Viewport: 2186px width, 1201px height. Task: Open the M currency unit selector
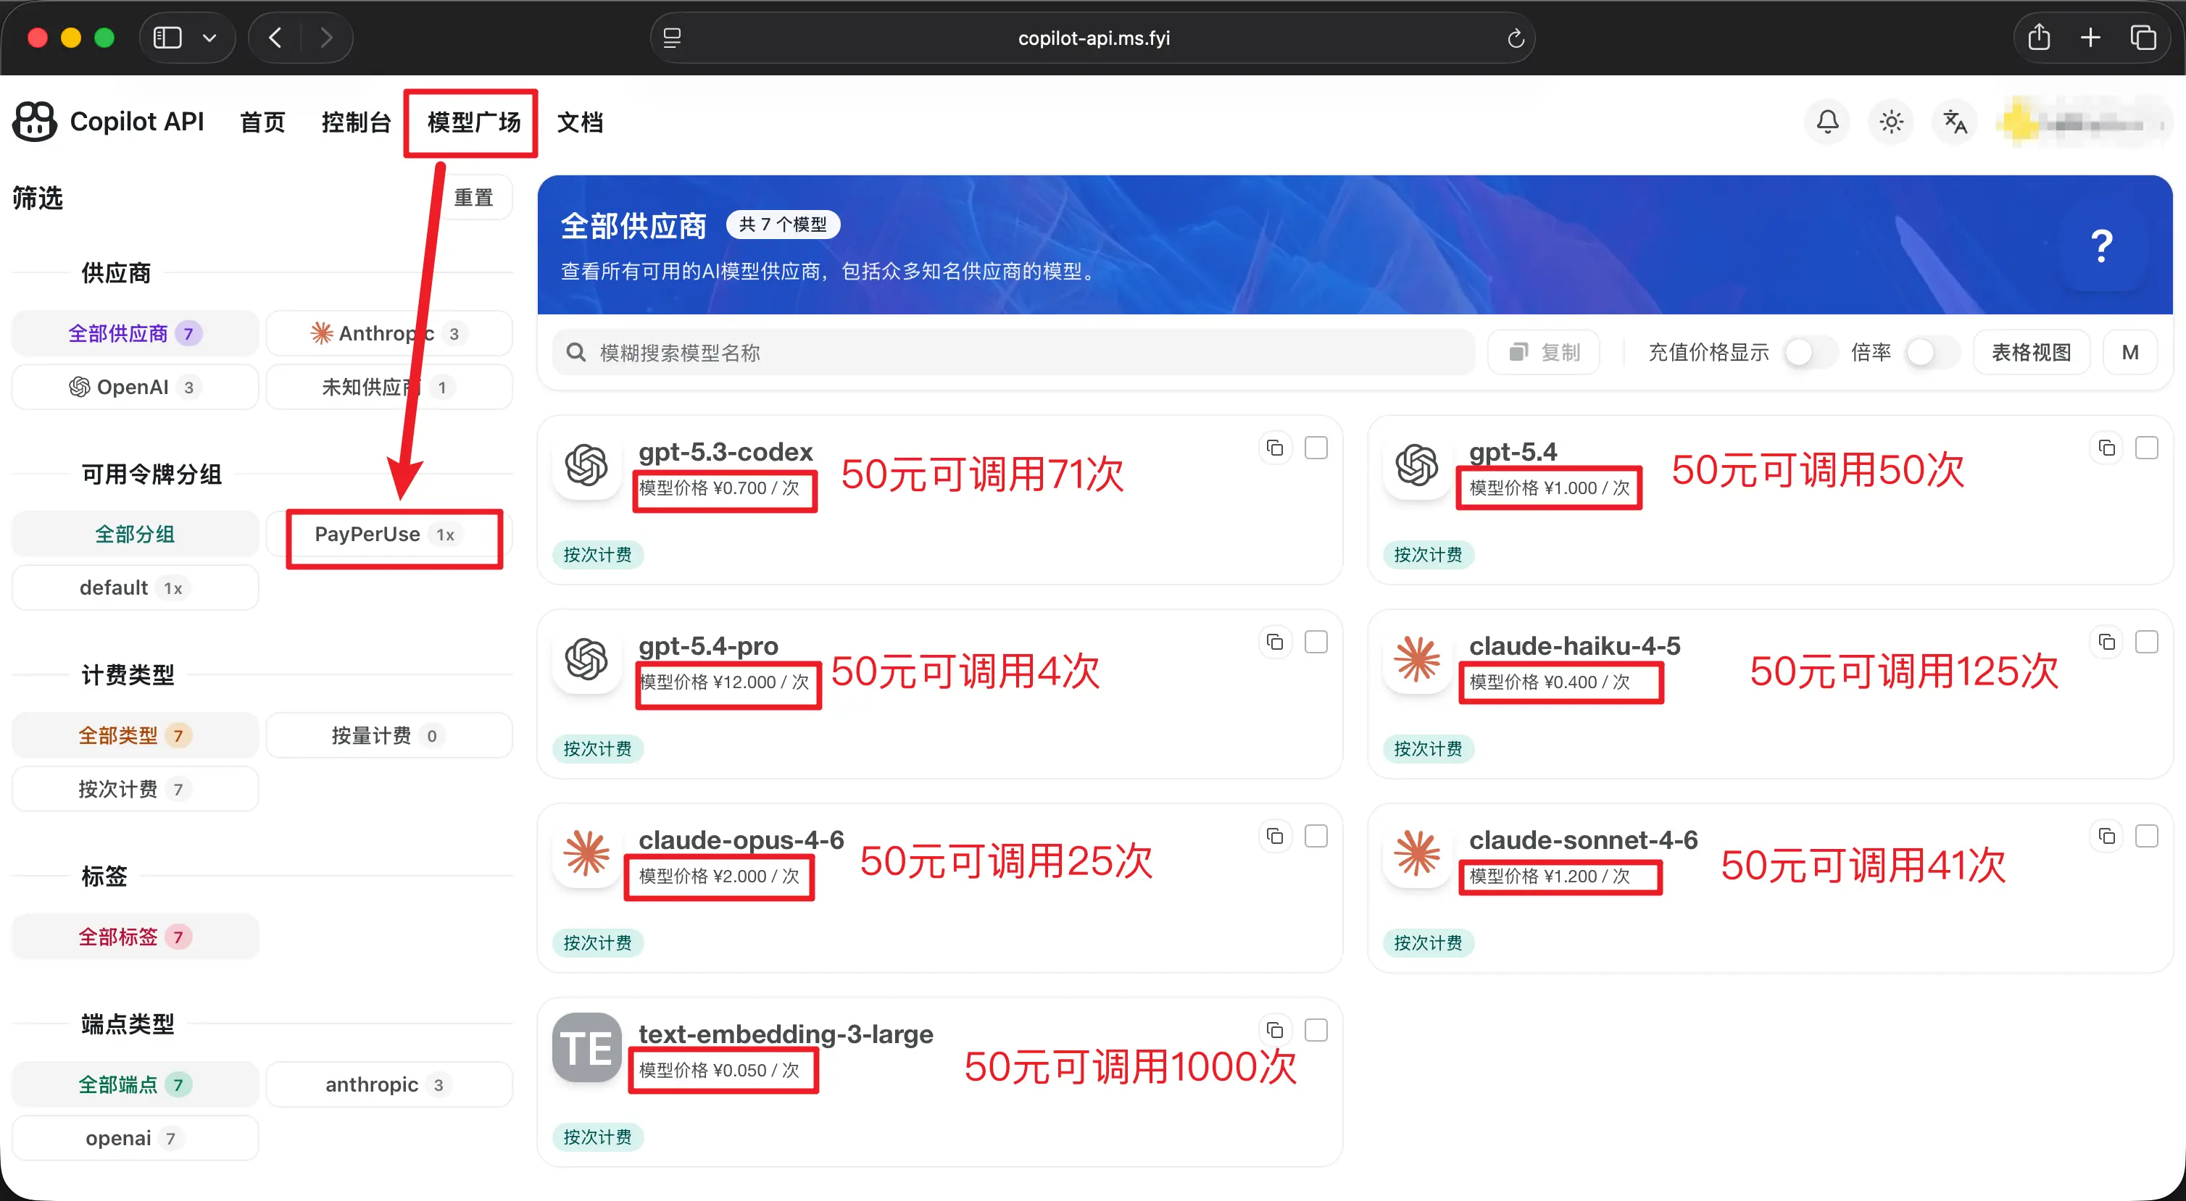pos(2129,353)
